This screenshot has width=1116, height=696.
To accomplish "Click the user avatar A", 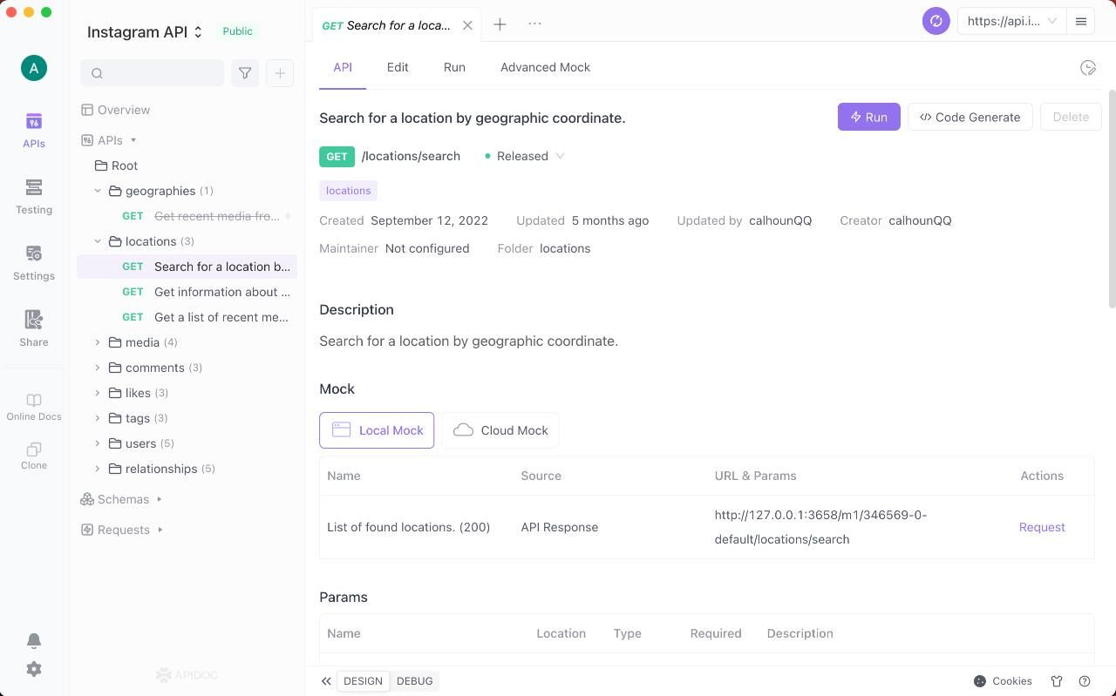I will pyautogui.click(x=34, y=68).
